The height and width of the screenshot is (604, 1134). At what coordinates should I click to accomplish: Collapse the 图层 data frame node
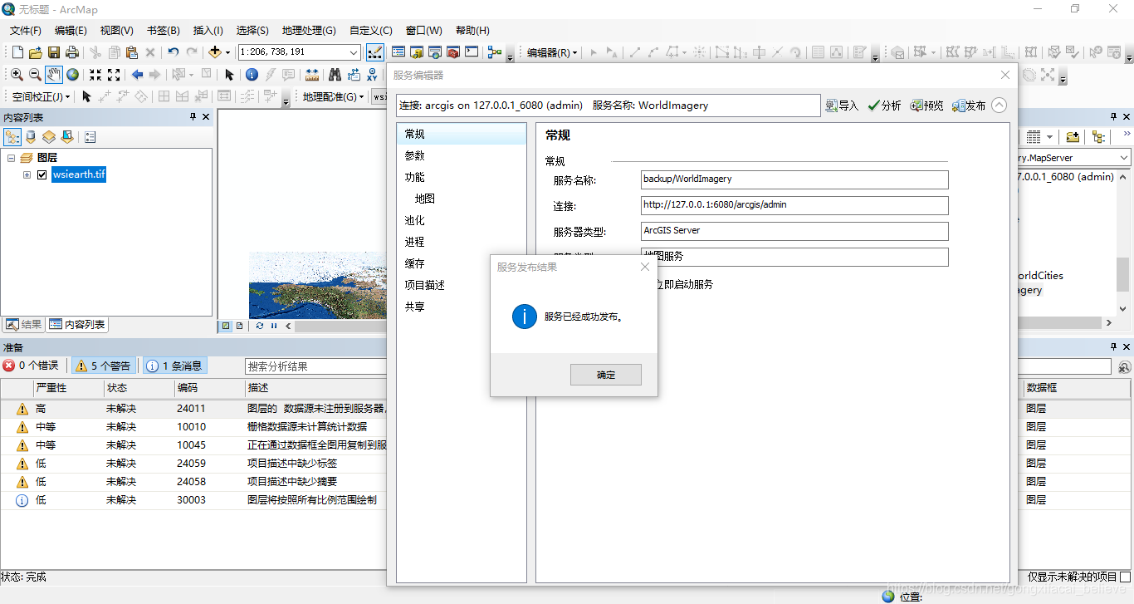pos(12,157)
